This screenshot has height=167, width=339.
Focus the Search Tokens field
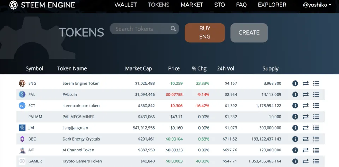point(144,29)
